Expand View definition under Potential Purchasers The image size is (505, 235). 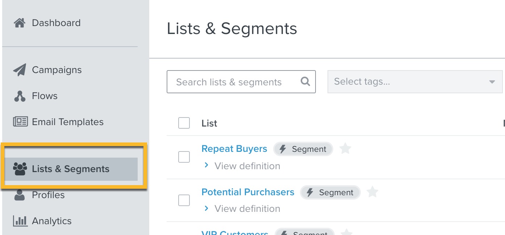tap(243, 209)
